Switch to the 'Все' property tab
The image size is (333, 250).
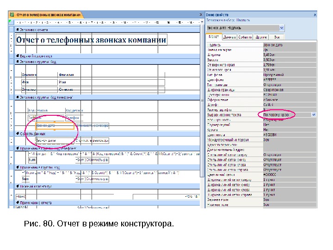pyautogui.click(x=277, y=37)
